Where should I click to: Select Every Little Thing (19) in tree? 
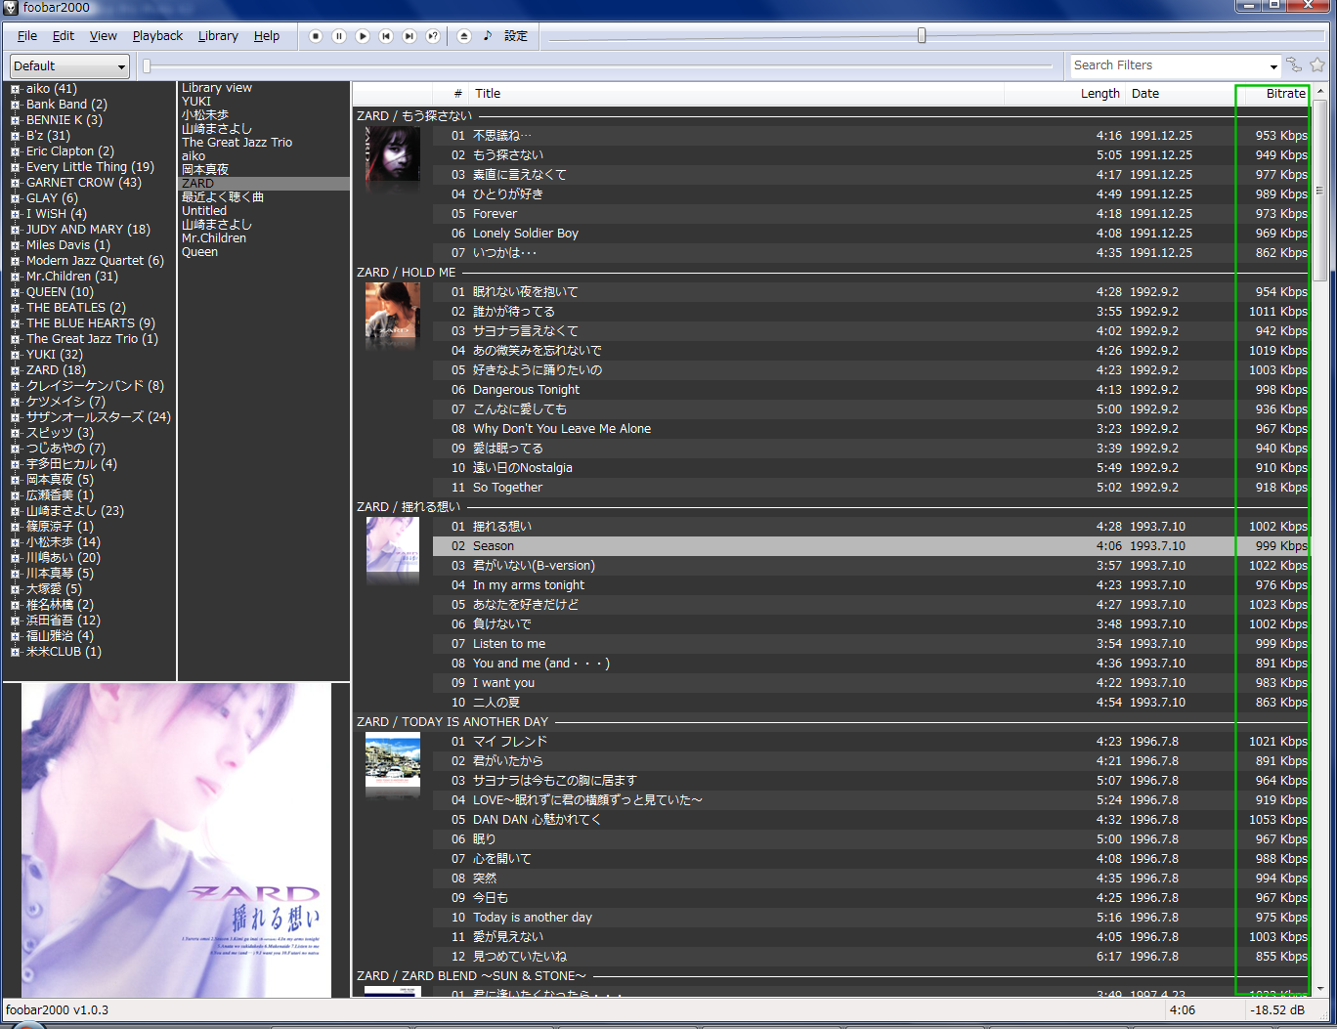click(90, 167)
